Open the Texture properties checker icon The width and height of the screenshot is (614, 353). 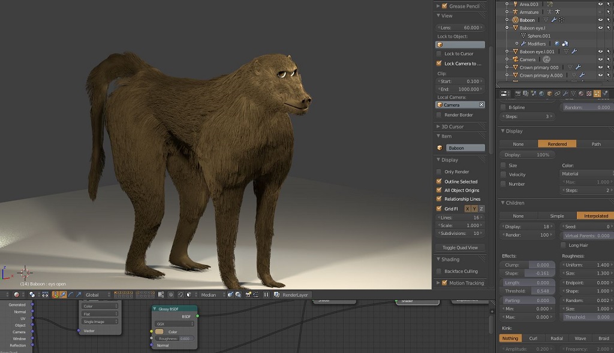(x=589, y=93)
